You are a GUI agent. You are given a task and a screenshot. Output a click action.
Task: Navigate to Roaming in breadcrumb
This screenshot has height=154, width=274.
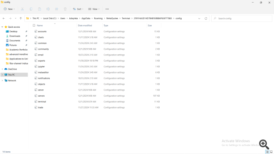pos(98,18)
